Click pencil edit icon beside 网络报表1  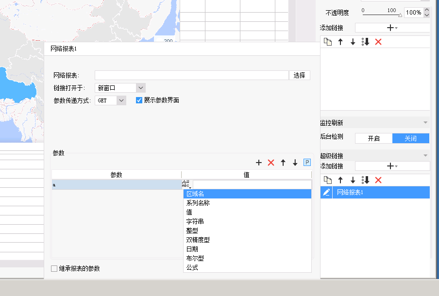[x=326, y=193]
